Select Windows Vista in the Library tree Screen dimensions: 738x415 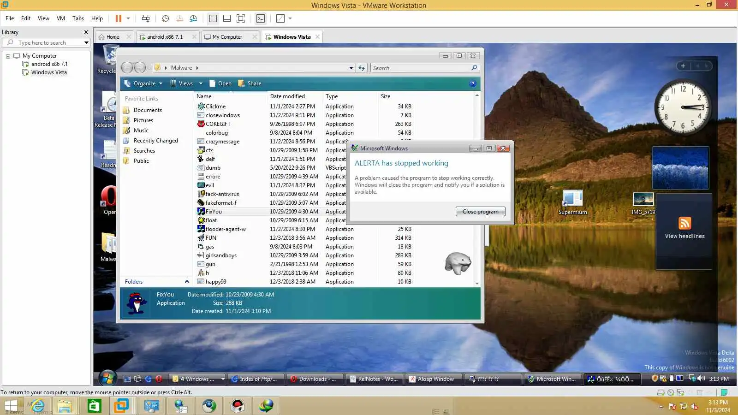click(x=49, y=72)
